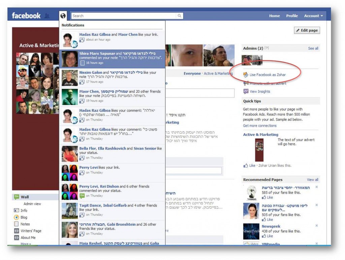This screenshot has height=260, width=345.
Task: Dismiss the 585 fans recommended page
Action: click(x=316, y=187)
